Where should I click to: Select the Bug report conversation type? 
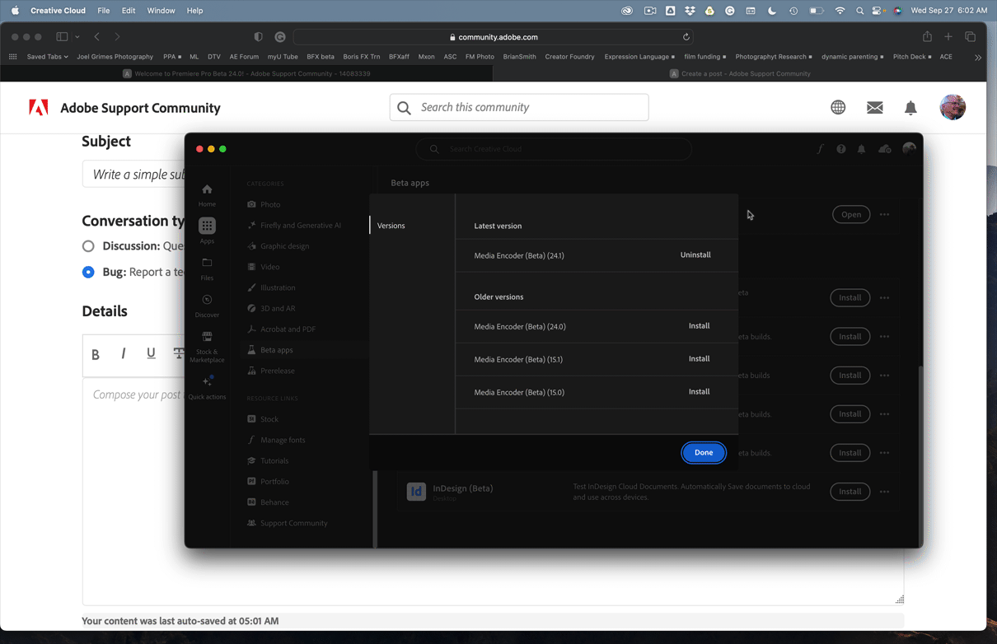[x=88, y=272]
